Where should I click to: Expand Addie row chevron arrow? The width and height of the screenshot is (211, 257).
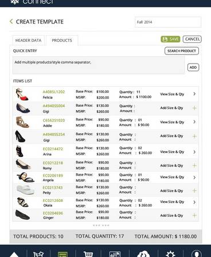point(194,122)
